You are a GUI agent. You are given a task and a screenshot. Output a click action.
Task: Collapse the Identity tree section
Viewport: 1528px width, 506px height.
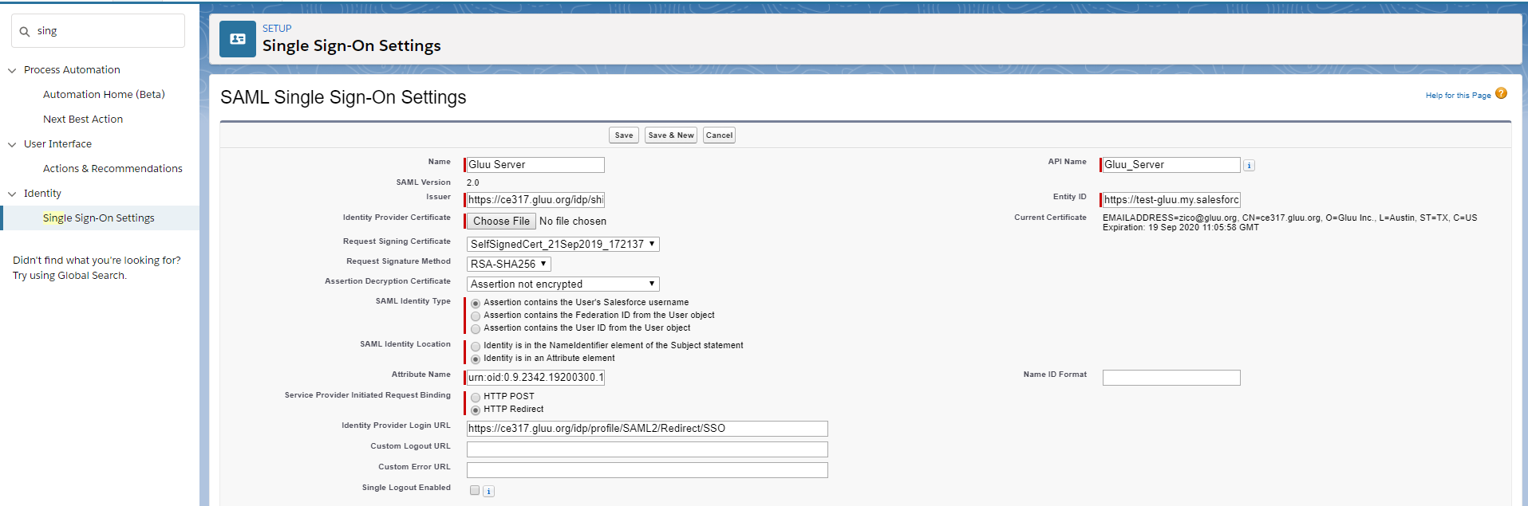(x=12, y=194)
